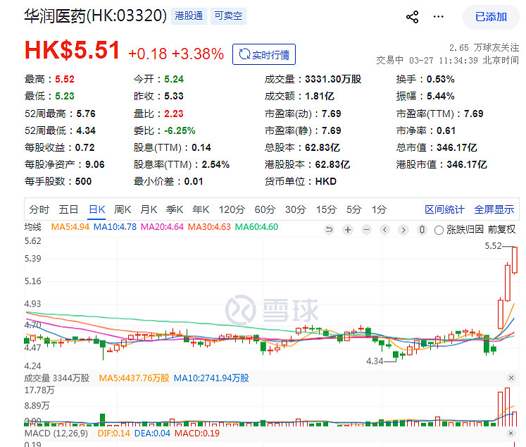Click the 5.52 high marker on chart
Screen dimensions: 526x447
[x=493, y=246]
